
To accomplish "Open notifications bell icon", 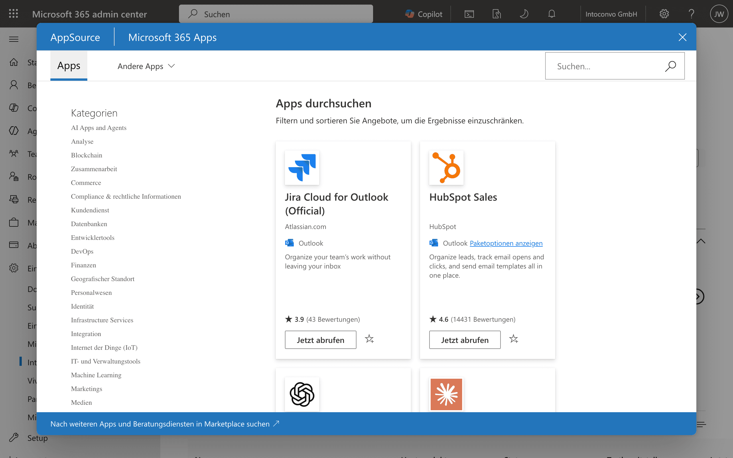I will (x=551, y=14).
